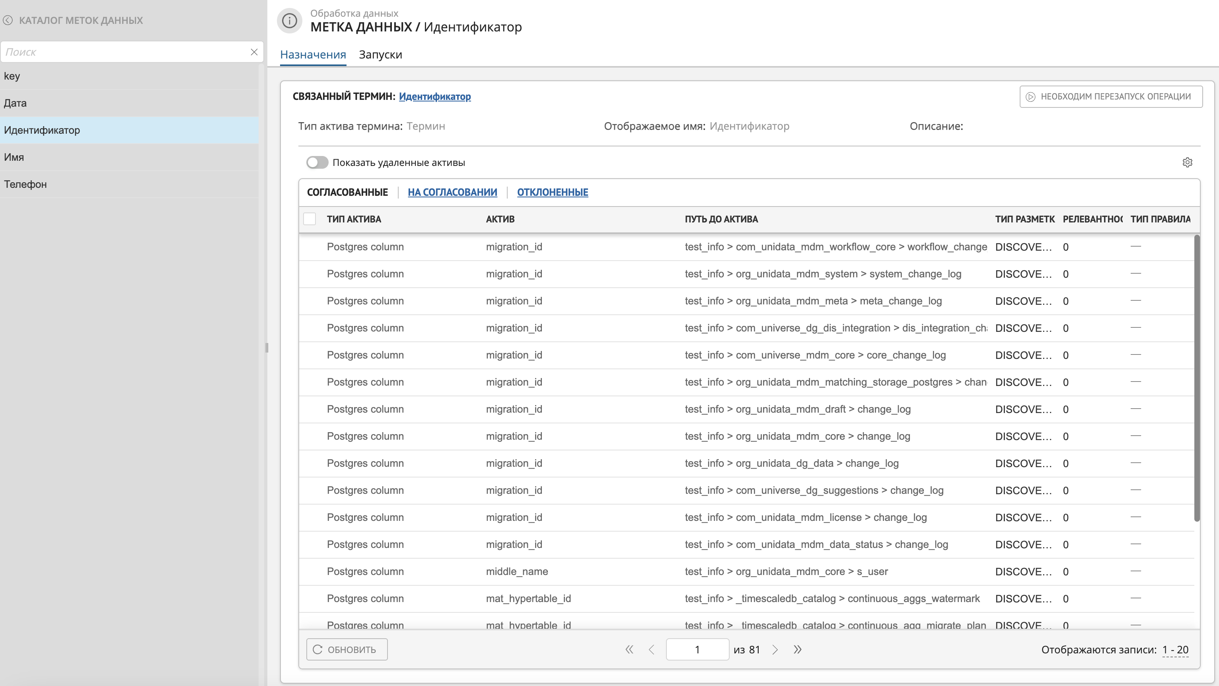Click the info icon next to Метка данных
1219x686 pixels.
[289, 21]
